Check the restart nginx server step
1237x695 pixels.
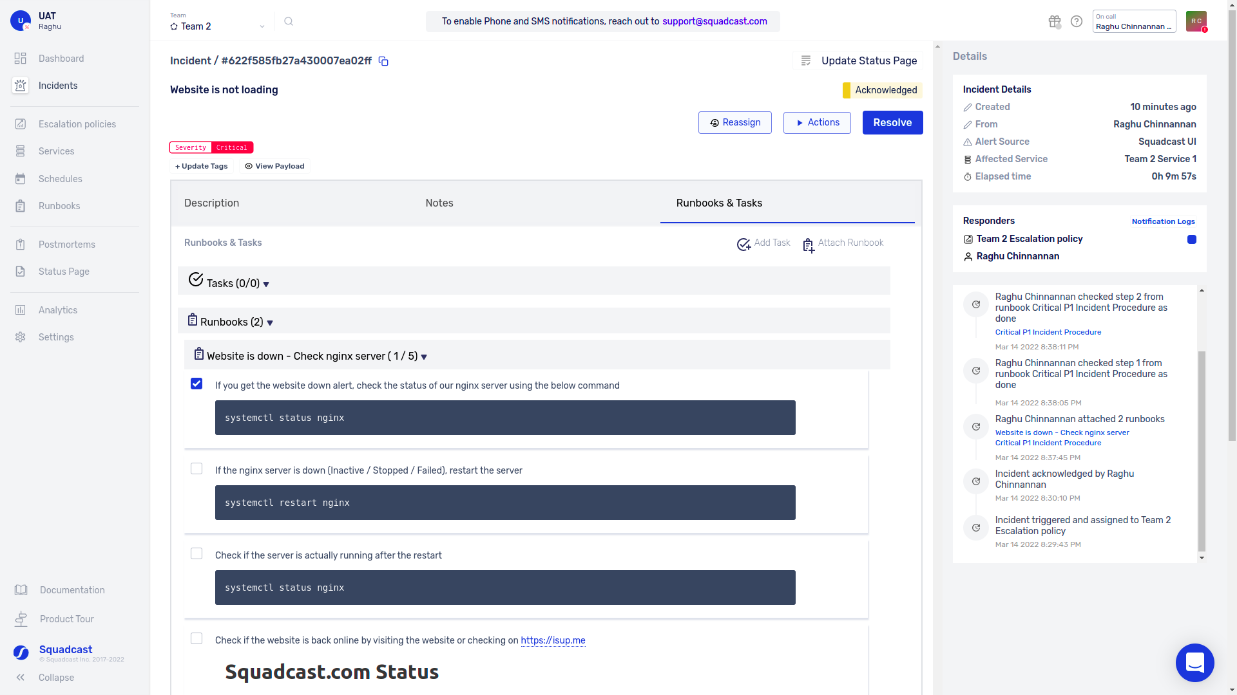coord(197,469)
